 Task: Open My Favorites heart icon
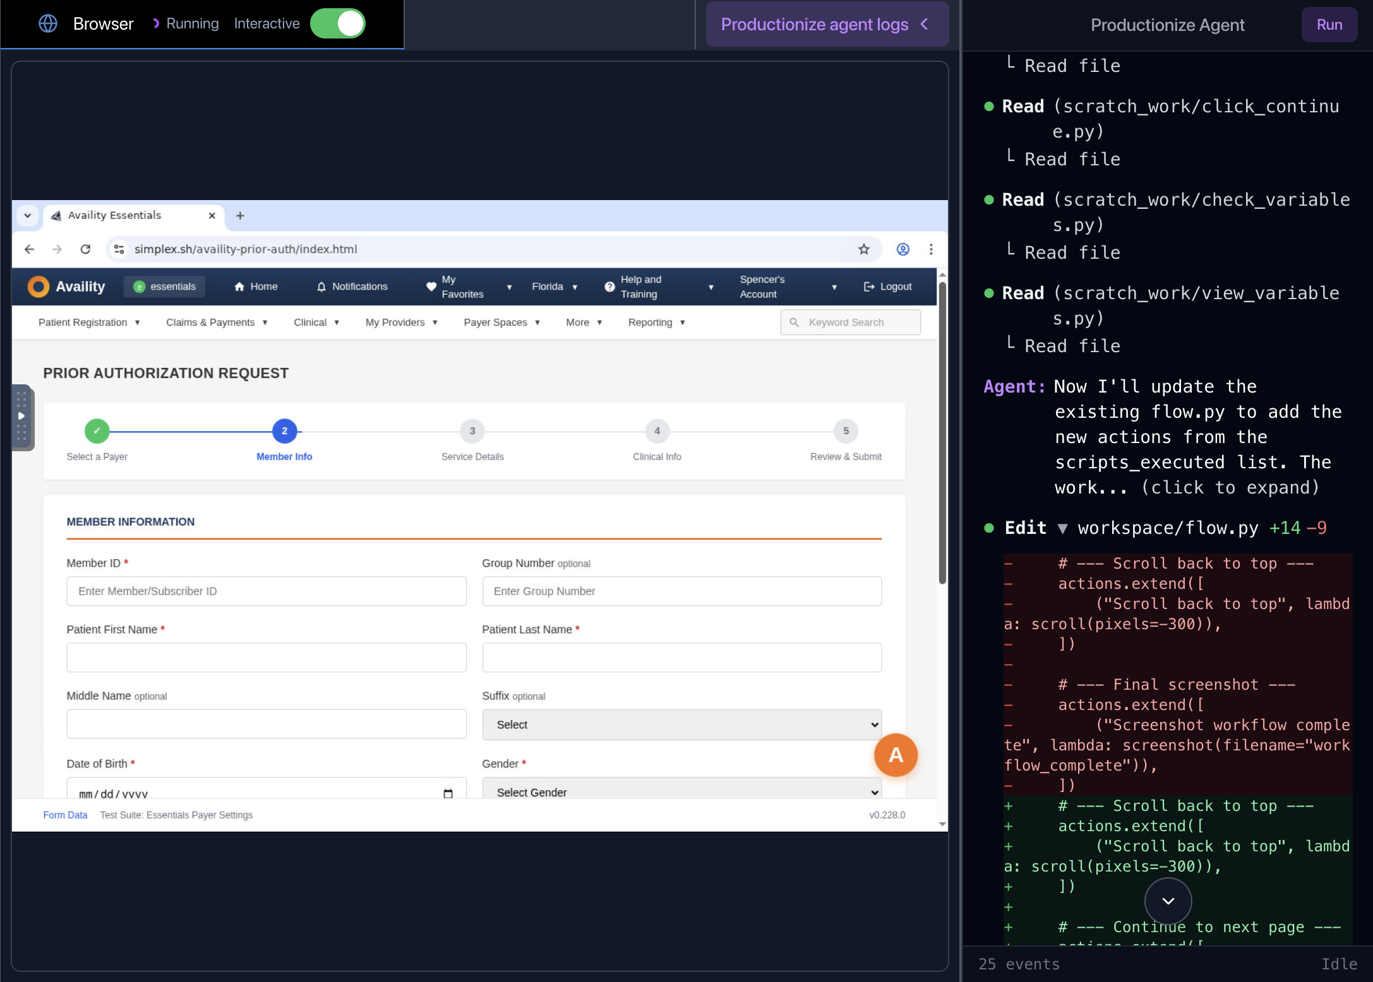431,286
